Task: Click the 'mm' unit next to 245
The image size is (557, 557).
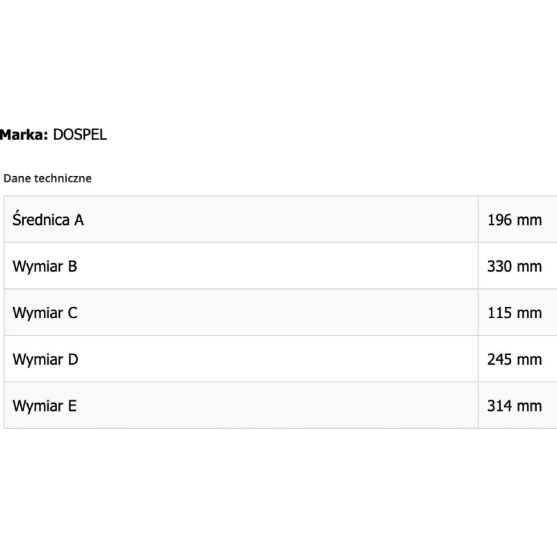Action: (x=529, y=359)
